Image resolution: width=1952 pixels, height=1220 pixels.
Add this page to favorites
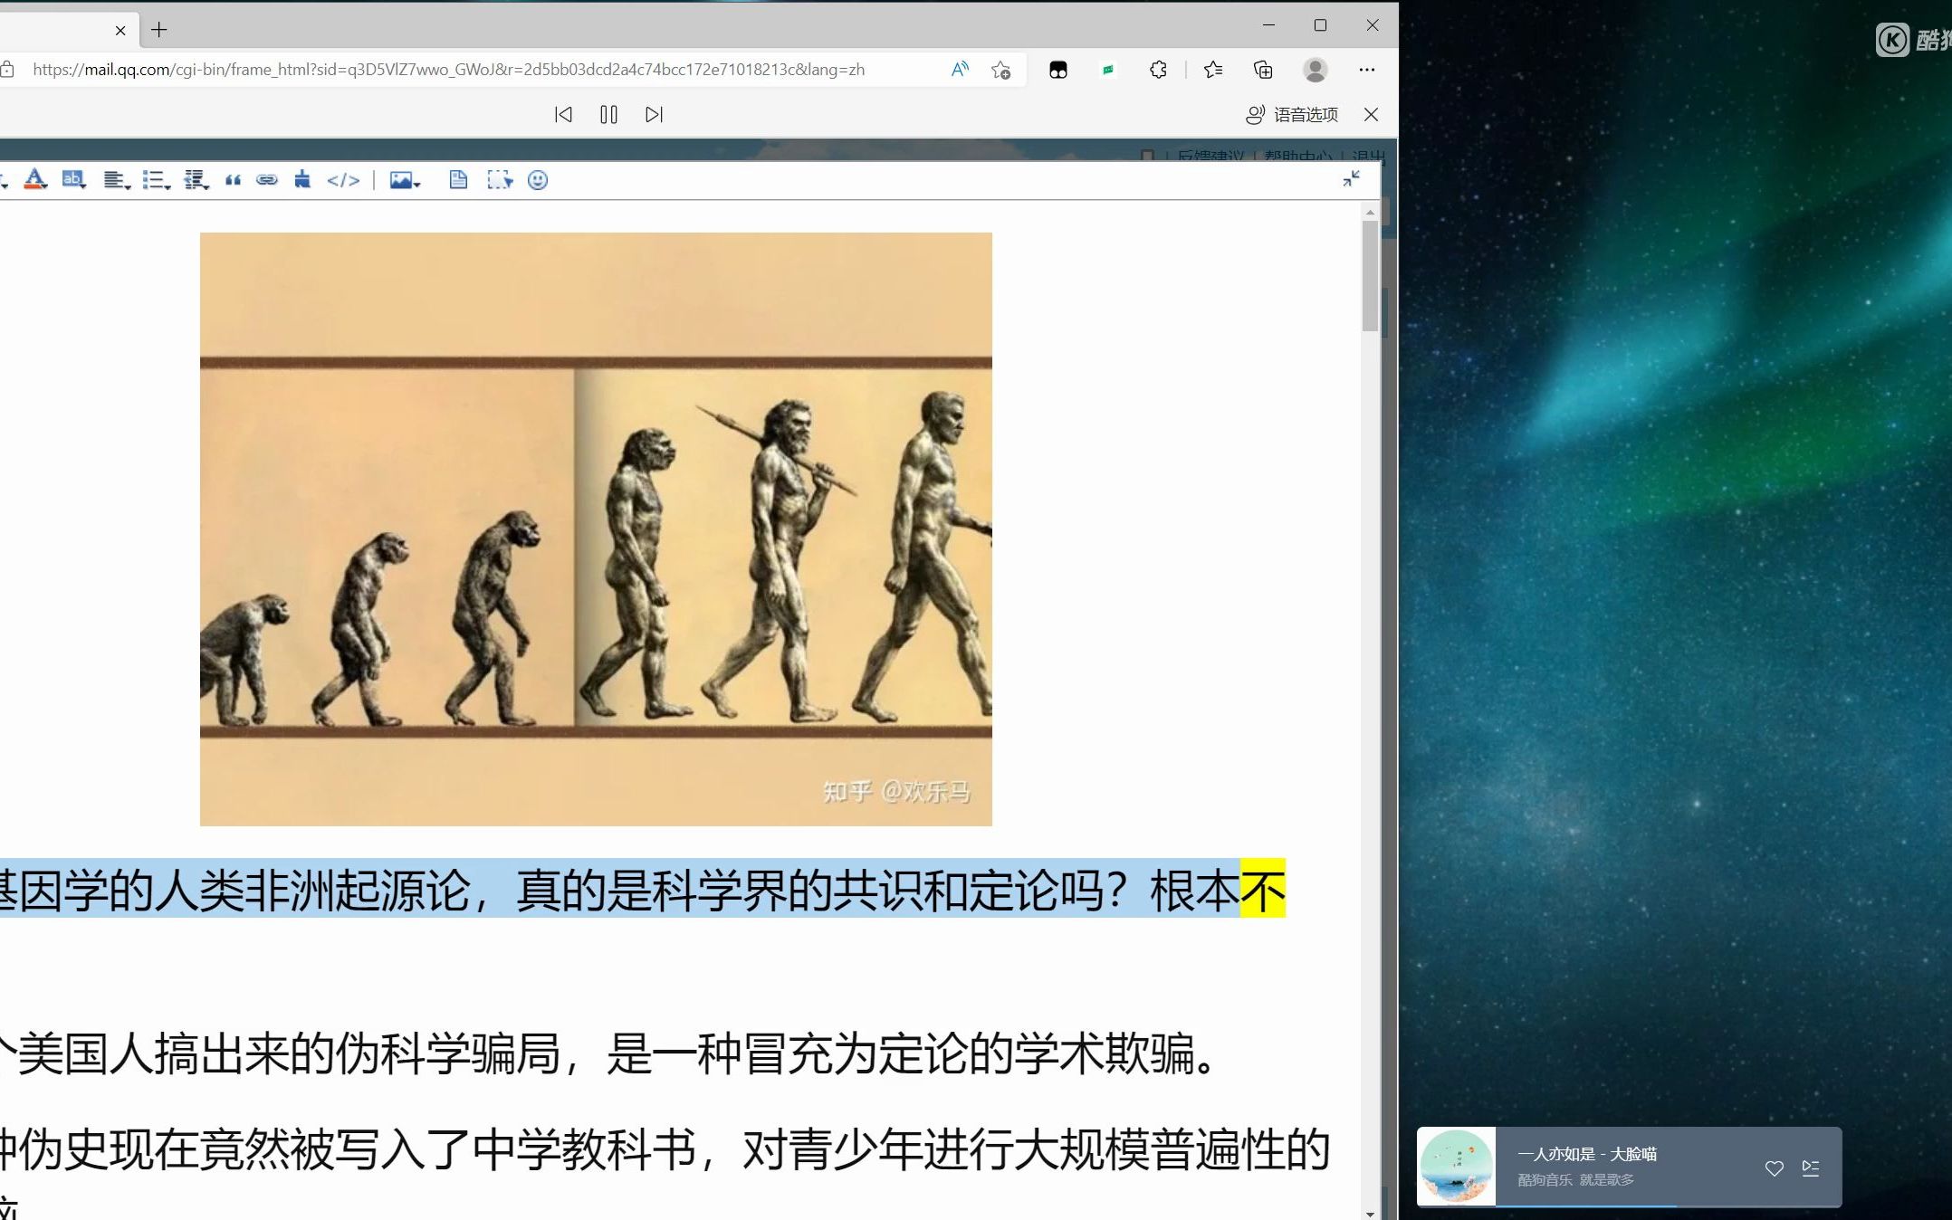click(1000, 70)
